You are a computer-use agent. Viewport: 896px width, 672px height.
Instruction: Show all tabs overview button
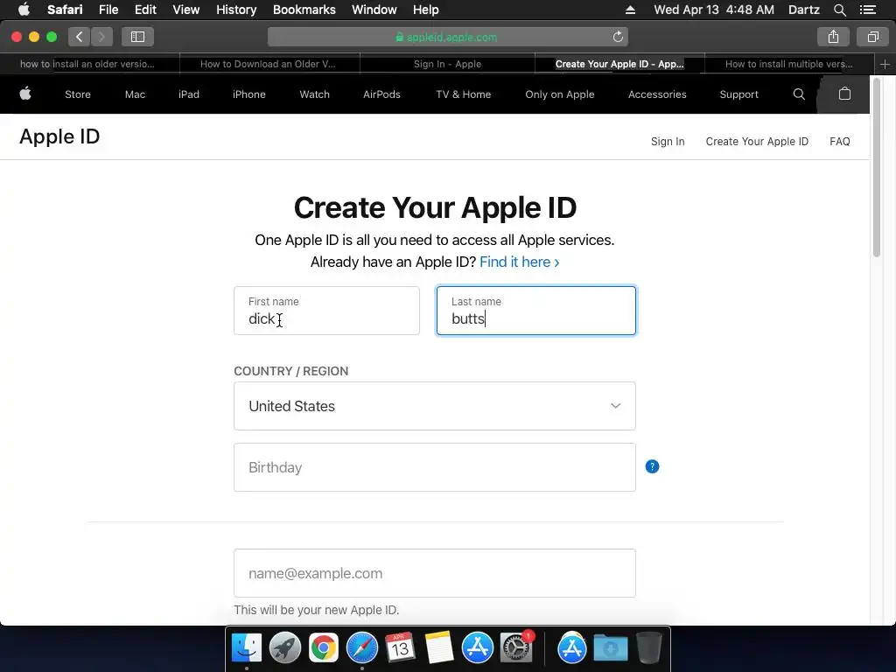click(872, 37)
